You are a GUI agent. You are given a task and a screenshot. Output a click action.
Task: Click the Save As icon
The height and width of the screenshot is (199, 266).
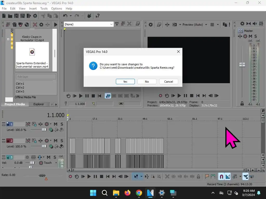point(23,16)
